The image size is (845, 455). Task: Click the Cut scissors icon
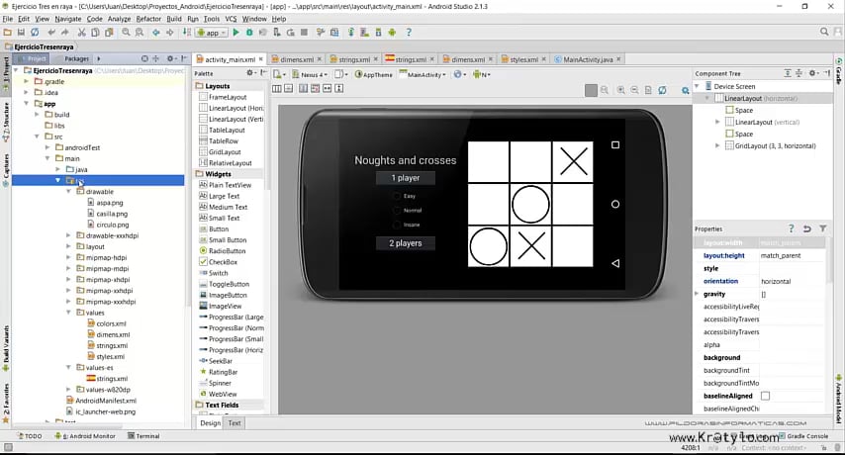[81, 33]
